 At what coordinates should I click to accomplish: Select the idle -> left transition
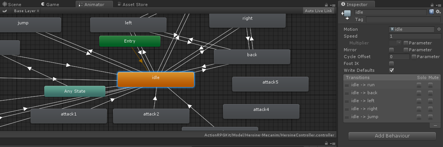(391, 101)
